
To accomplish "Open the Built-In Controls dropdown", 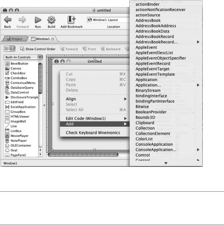I will [x=23, y=57].
